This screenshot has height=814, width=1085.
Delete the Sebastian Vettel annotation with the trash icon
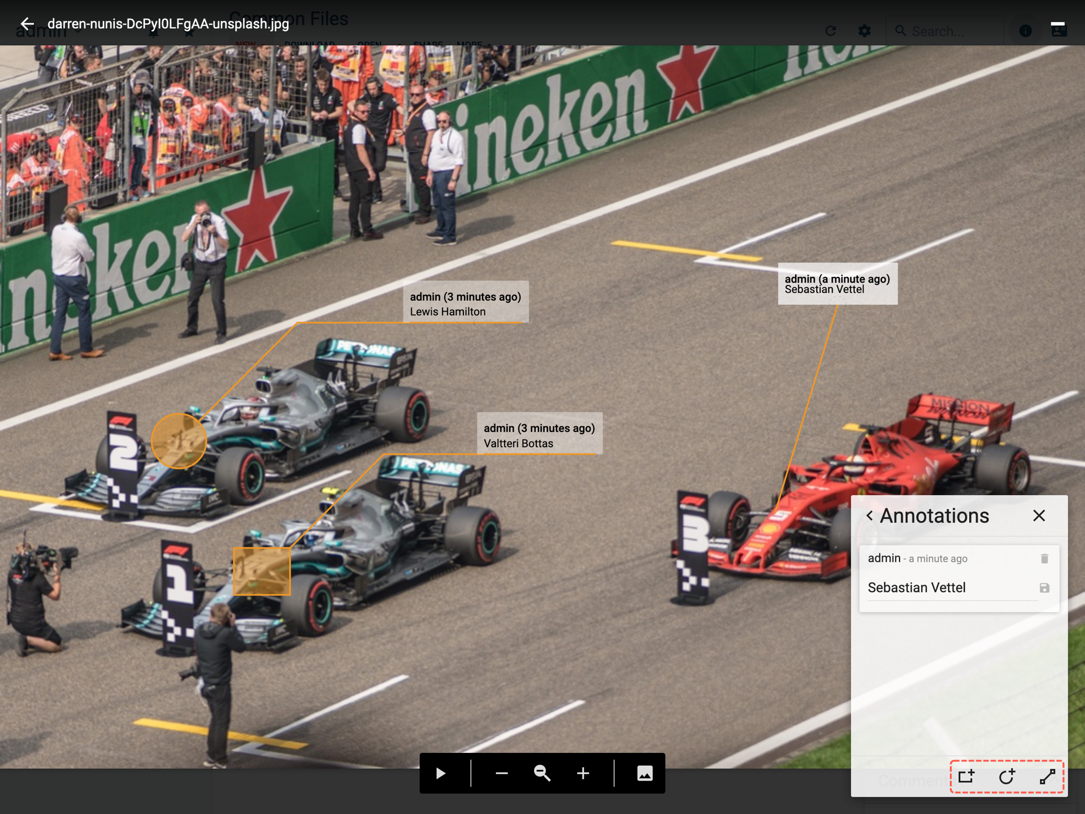point(1044,558)
